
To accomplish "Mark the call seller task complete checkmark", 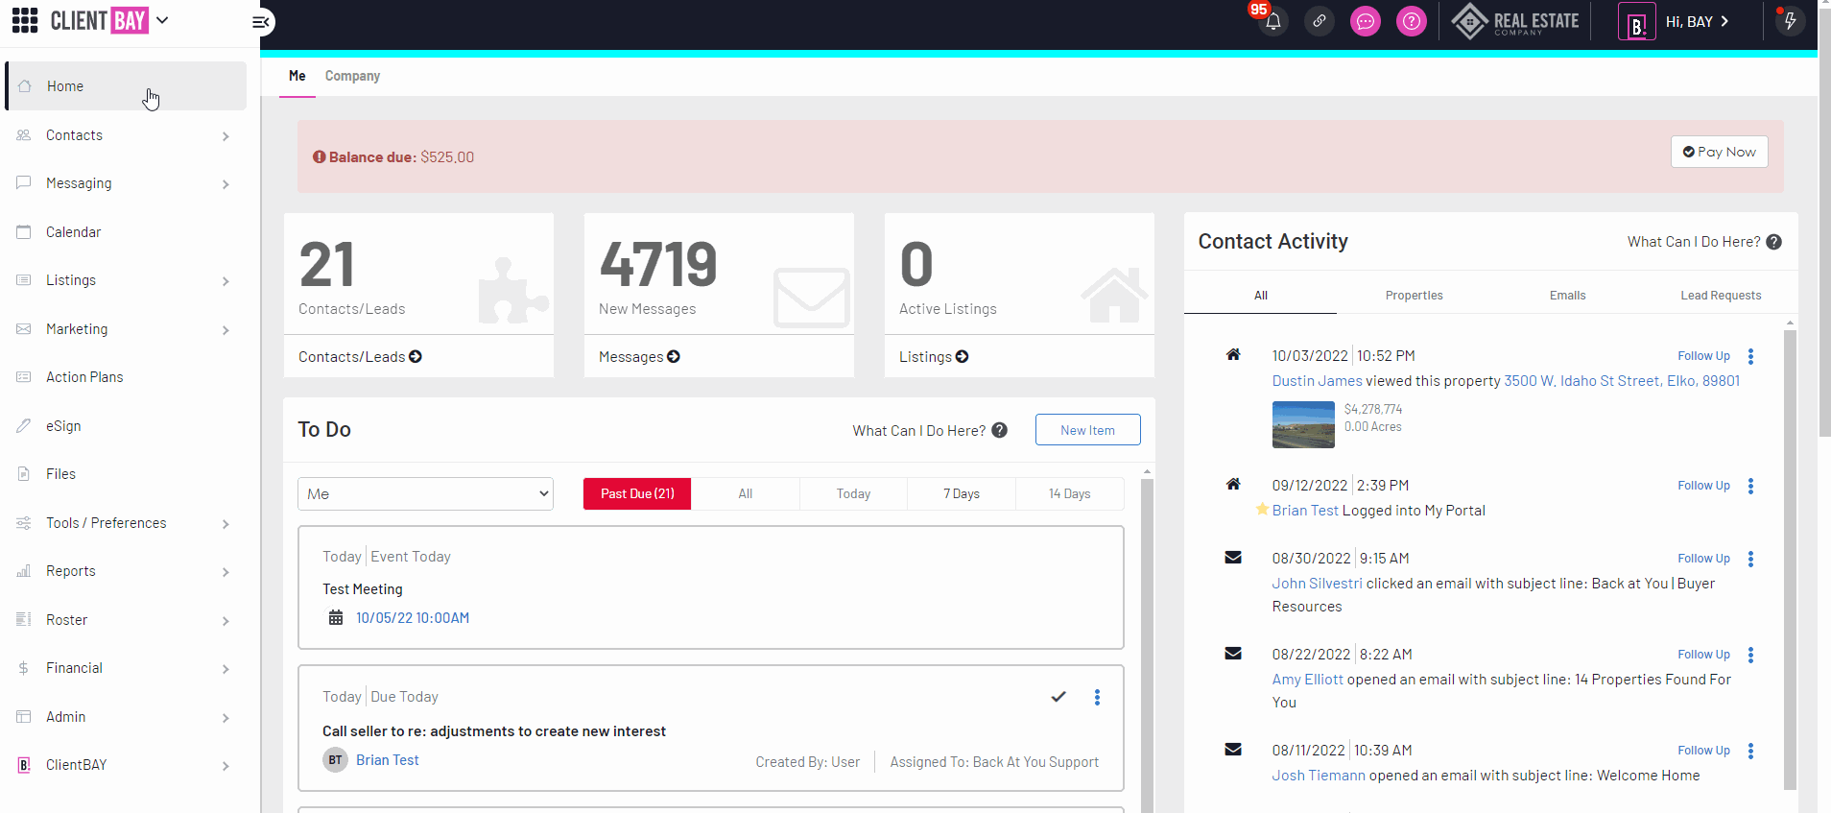I will (x=1058, y=697).
